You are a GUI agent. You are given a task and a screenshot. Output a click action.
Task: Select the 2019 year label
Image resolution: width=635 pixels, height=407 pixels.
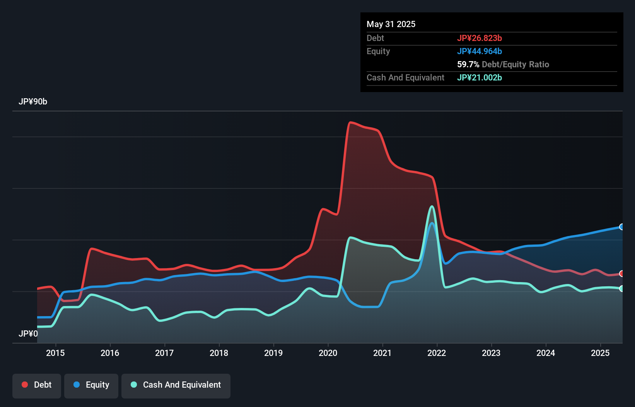[273, 353]
